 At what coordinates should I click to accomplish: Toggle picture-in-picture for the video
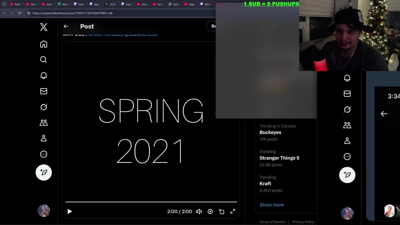222,212
